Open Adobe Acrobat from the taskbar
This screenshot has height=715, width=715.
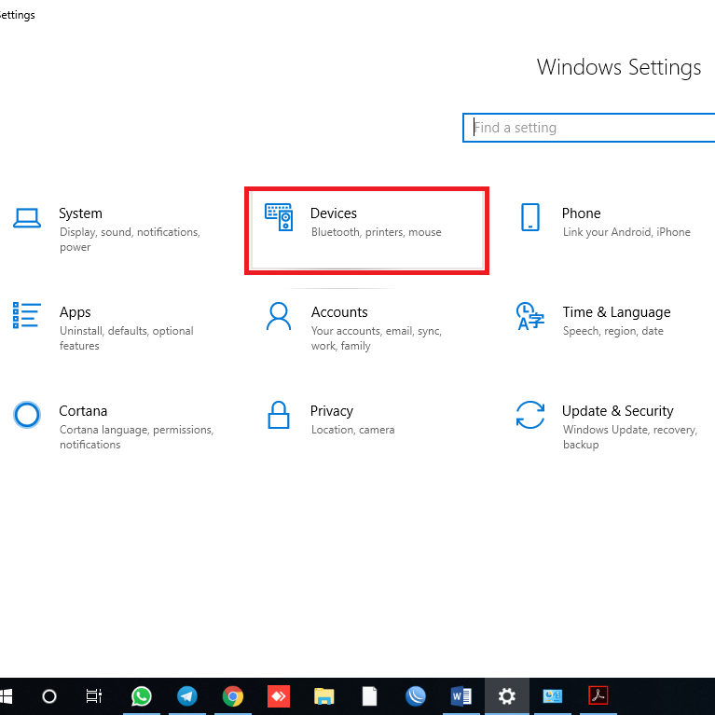pos(598,695)
